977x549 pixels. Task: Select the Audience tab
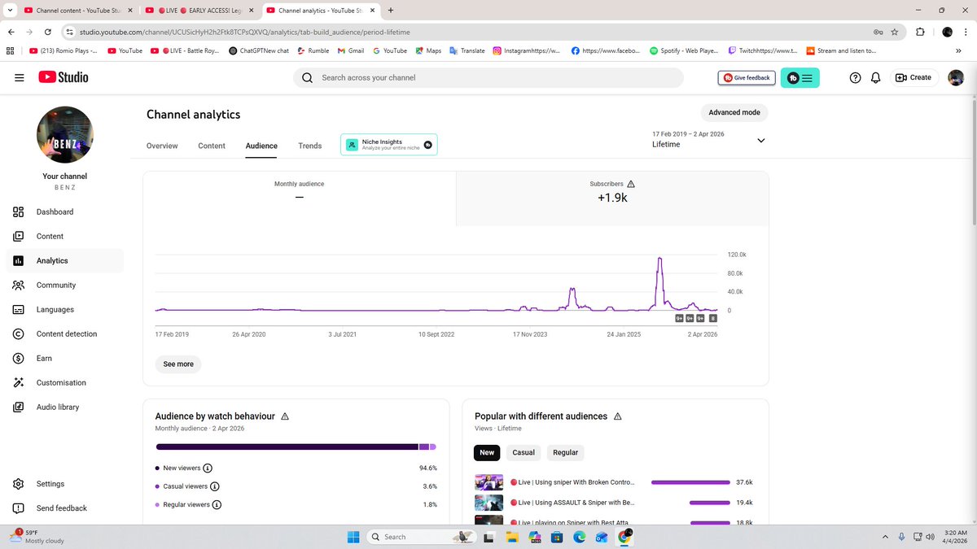pyautogui.click(x=261, y=146)
